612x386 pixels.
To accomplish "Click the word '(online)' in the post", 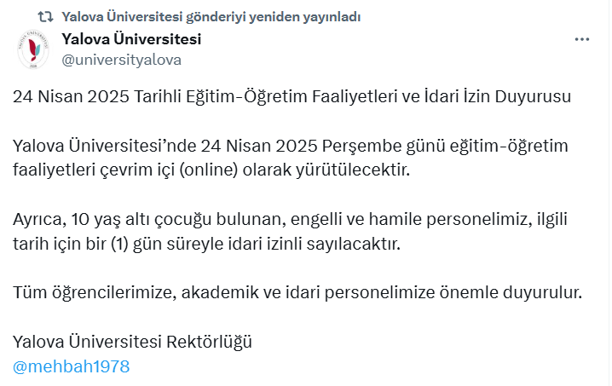I will (x=209, y=170).
